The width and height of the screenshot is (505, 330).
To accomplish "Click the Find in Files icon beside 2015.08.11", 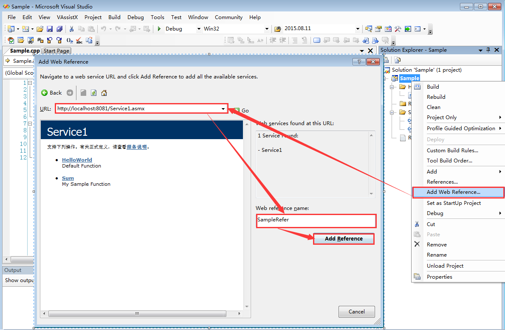I will [278, 29].
